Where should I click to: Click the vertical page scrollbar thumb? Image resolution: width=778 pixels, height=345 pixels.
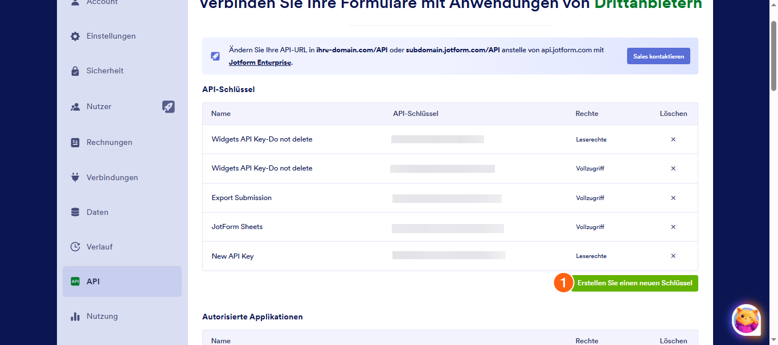773,56
